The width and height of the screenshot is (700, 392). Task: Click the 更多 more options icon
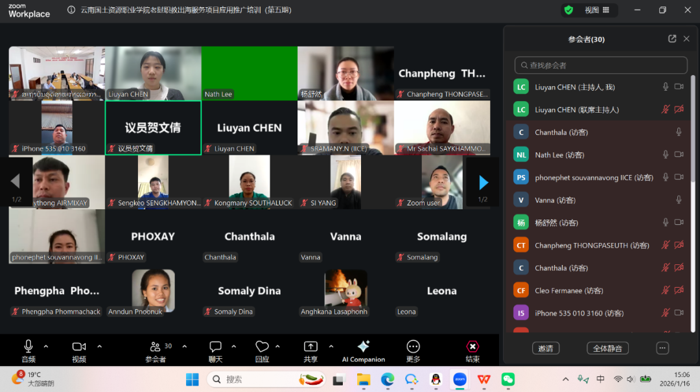tap(413, 347)
